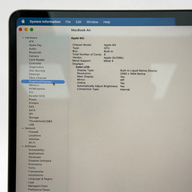This screenshot has height=192, width=192.
Task: Open the Window menu
Action: (92, 22)
